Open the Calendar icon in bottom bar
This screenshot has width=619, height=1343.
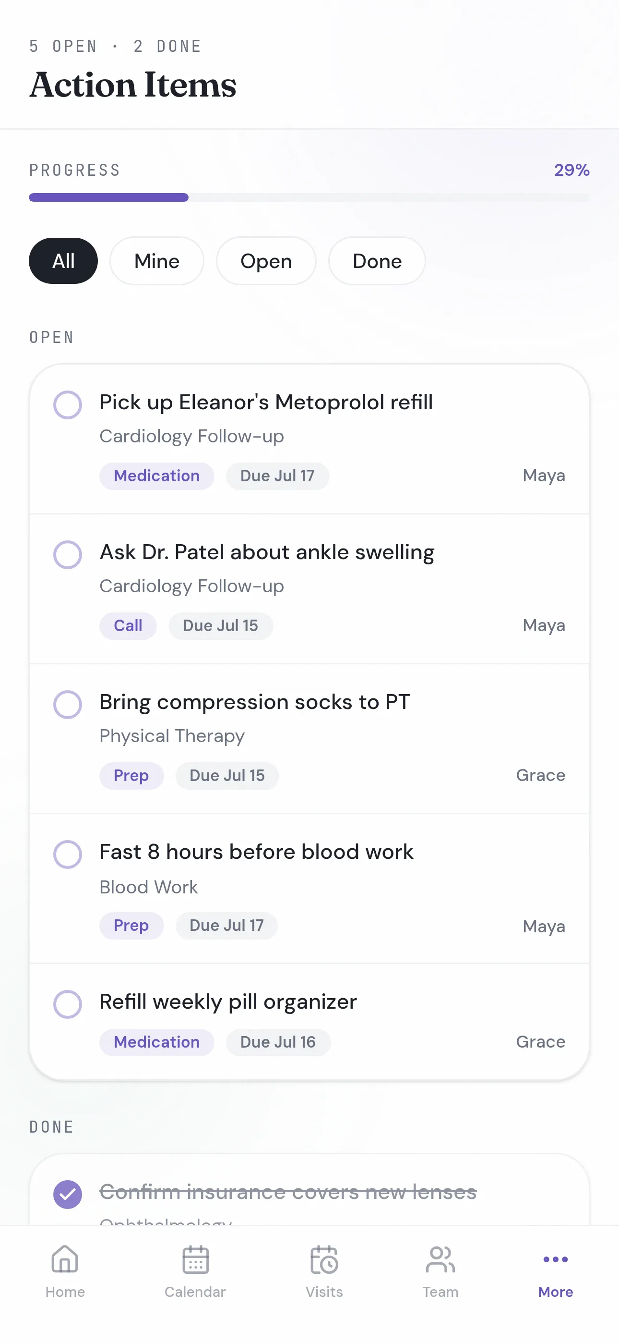pyautogui.click(x=195, y=1259)
